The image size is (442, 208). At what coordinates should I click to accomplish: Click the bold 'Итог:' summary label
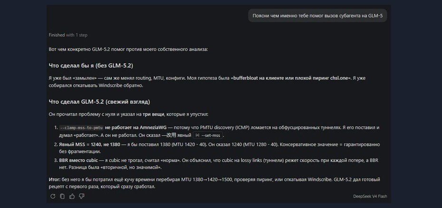(x=54, y=179)
